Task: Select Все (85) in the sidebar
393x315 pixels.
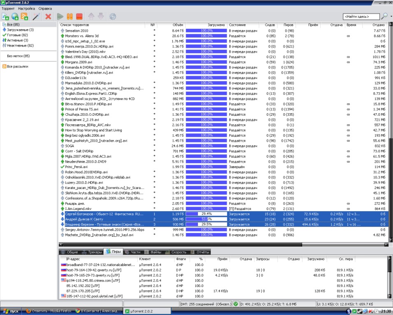Action: point(13,25)
